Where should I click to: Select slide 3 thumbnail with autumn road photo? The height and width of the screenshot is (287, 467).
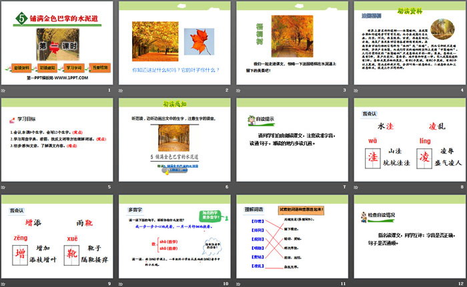(292, 43)
